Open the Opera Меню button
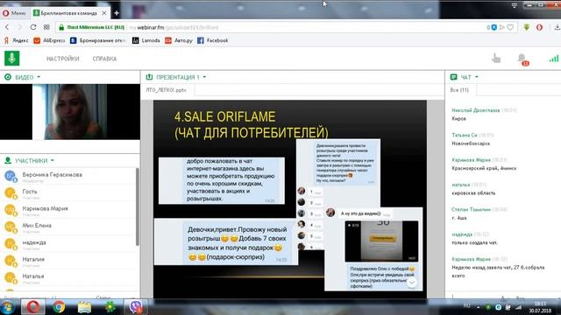Image resolution: width=561 pixels, height=315 pixels. coord(14,13)
